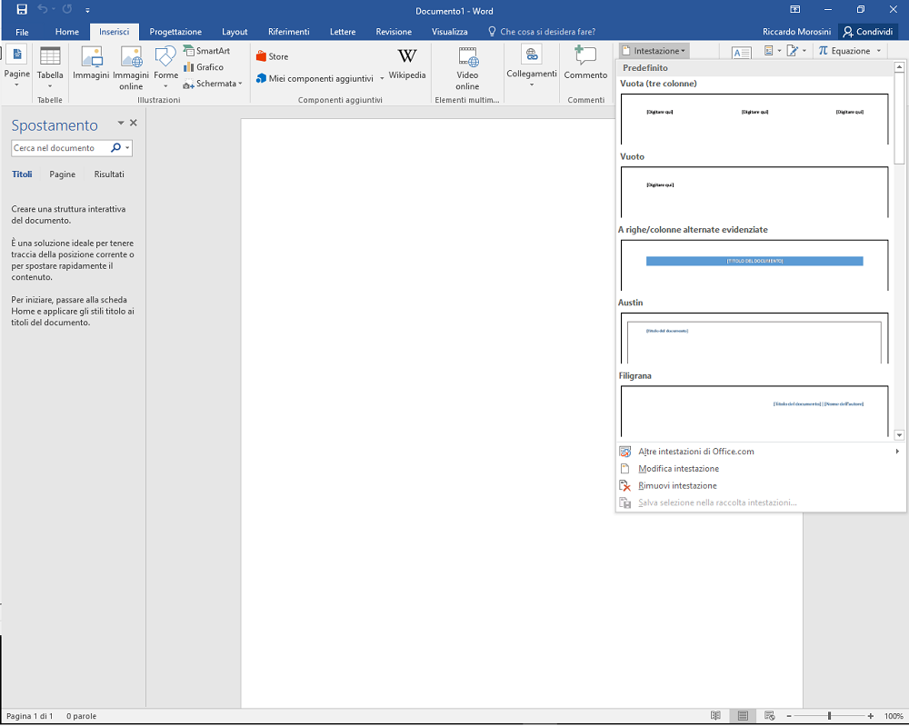Expand the search options dropdown arrow
This screenshot has height=726, width=909.
click(x=127, y=148)
